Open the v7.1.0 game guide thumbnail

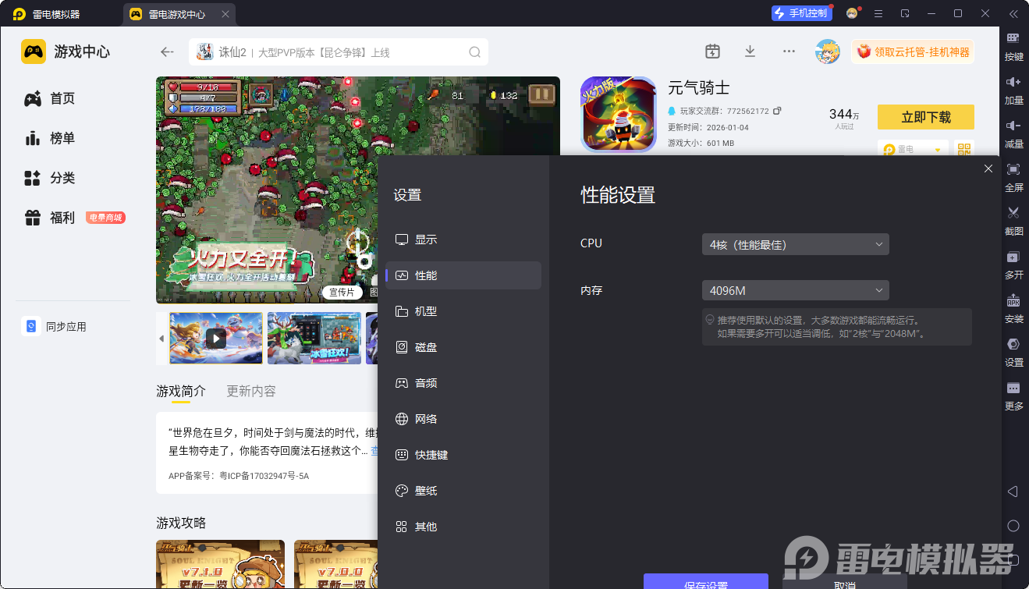[220, 564]
